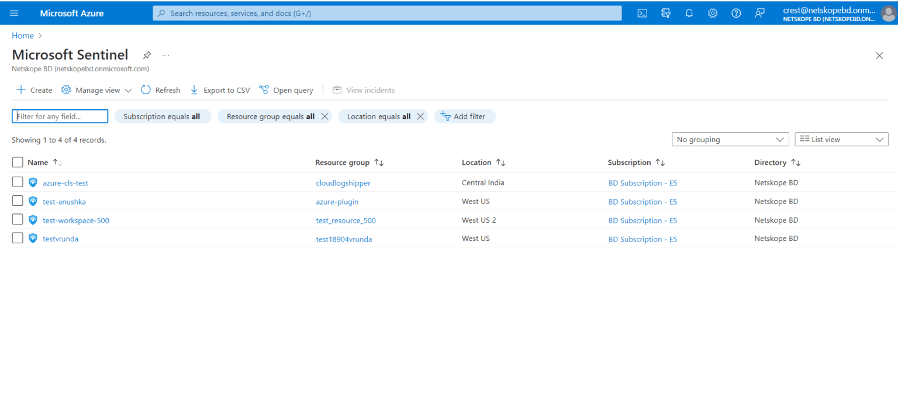Open the portal settings gear
Viewport: 898px width, 397px height.
click(x=712, y=13)
